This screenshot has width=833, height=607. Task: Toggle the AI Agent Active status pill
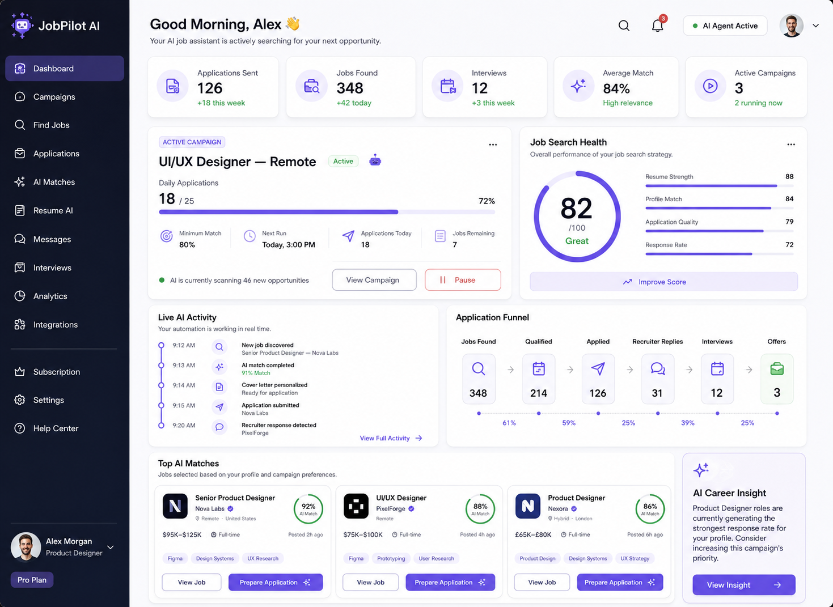pos(725,26)
